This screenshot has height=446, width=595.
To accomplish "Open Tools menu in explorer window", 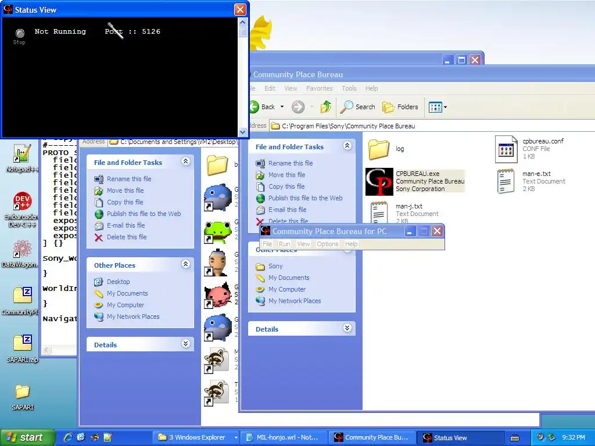I will tap(349, 88).
